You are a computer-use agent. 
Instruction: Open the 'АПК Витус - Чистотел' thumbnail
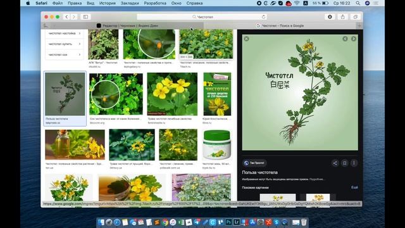[x=103, y=44]
